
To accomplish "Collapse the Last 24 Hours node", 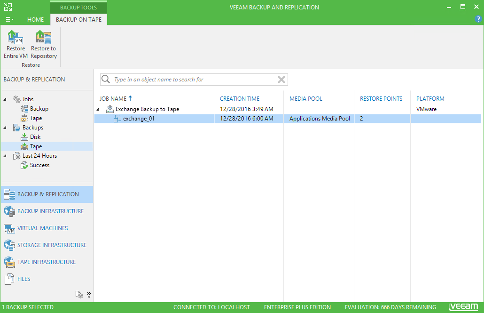I will [x=5, y=156].
